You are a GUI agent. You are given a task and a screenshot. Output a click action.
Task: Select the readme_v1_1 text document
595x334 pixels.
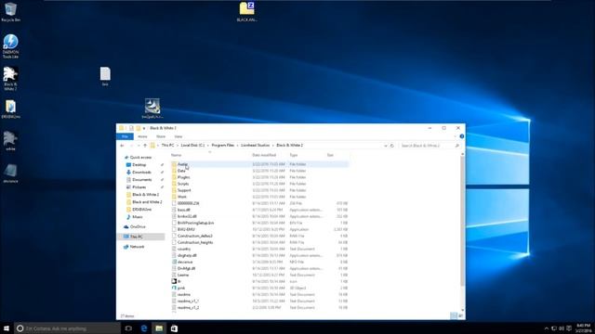[259, 301]
